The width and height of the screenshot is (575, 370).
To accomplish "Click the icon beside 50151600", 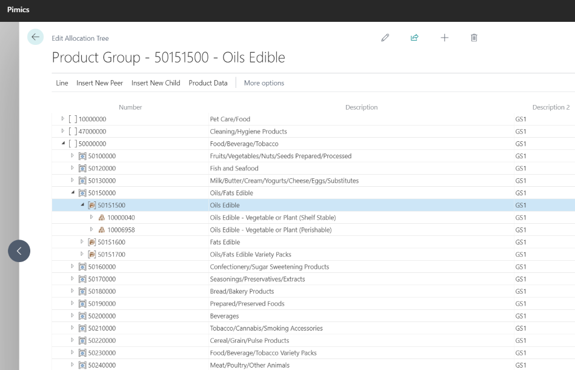I will (92, 242).
